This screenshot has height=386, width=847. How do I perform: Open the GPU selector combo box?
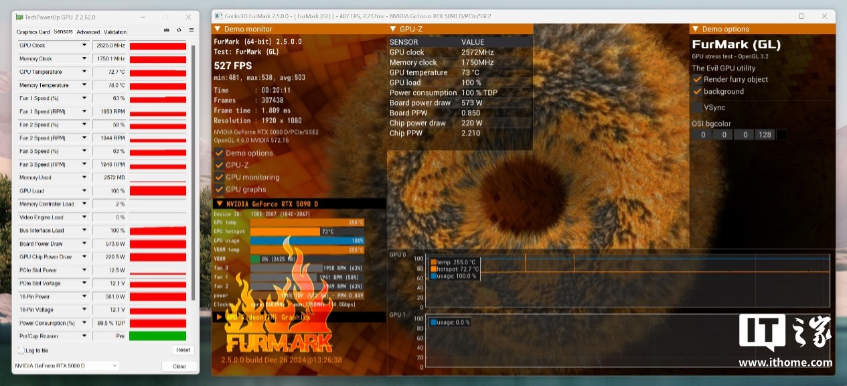point(66,366)
